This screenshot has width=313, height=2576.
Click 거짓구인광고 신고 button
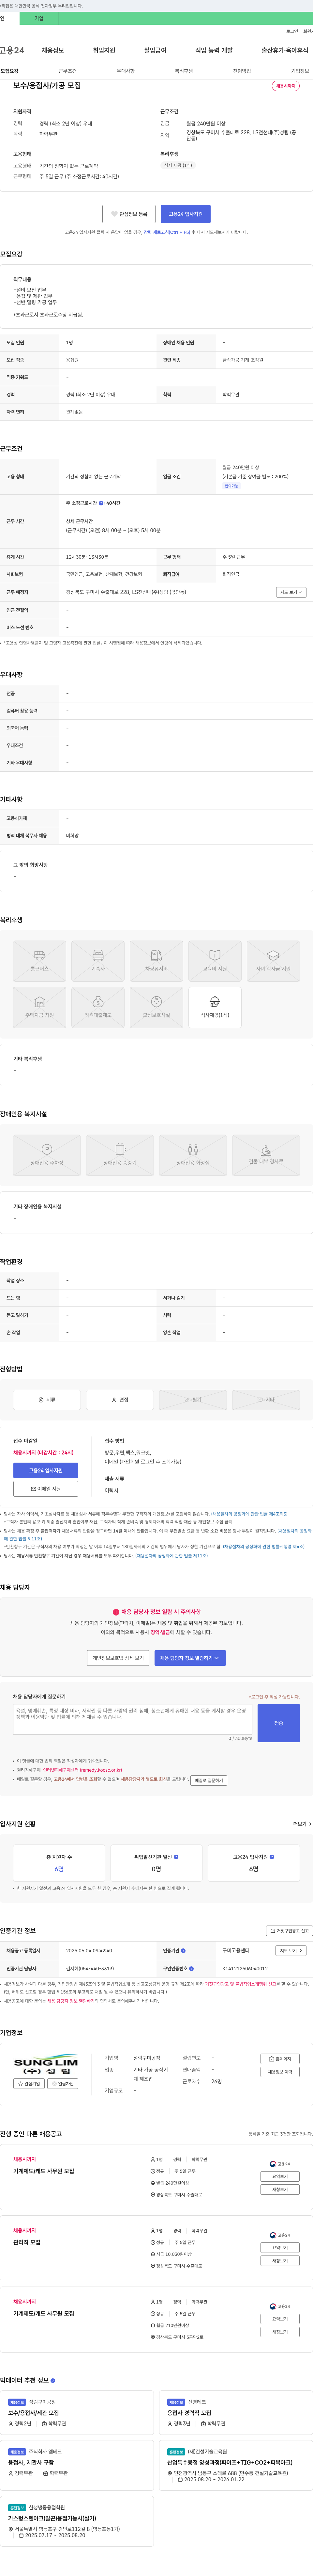(x=289, y=1931)
